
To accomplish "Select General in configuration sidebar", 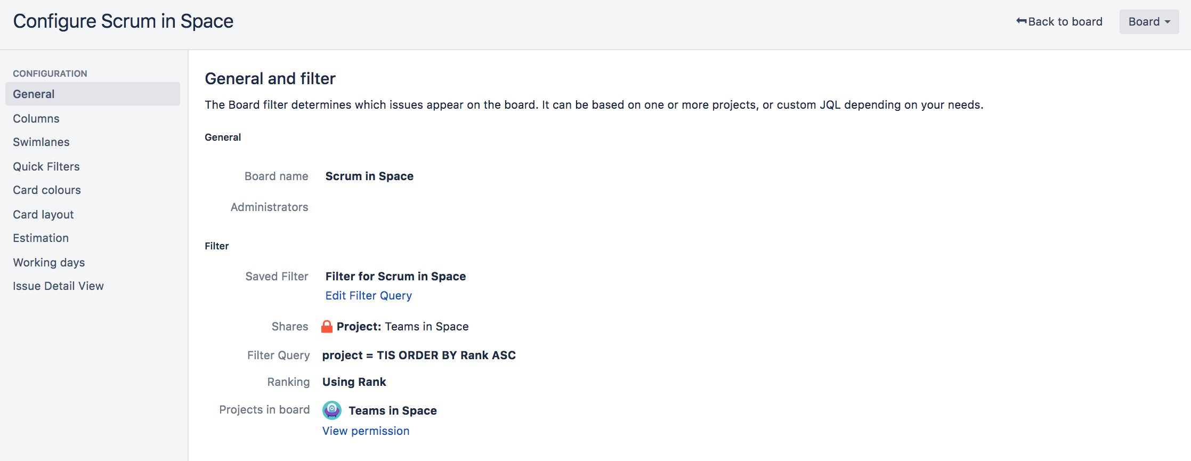I will coord(34,94).
